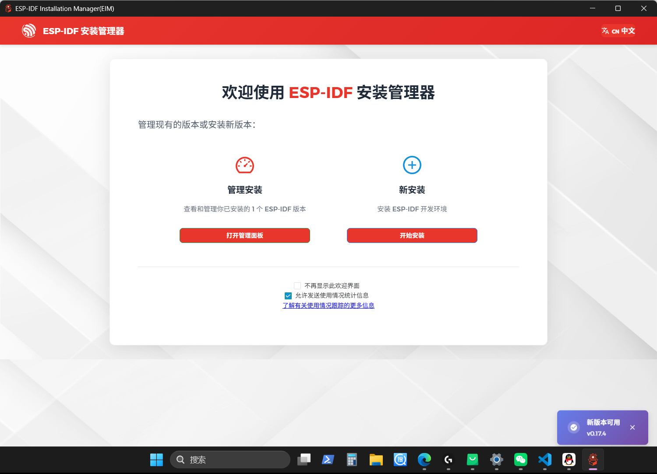Image resolution: width=657 pixels, height=474 pixels.
Task: Click the text 安装 ESP-IDF 开发环境
Action: [x=412, y=209]
